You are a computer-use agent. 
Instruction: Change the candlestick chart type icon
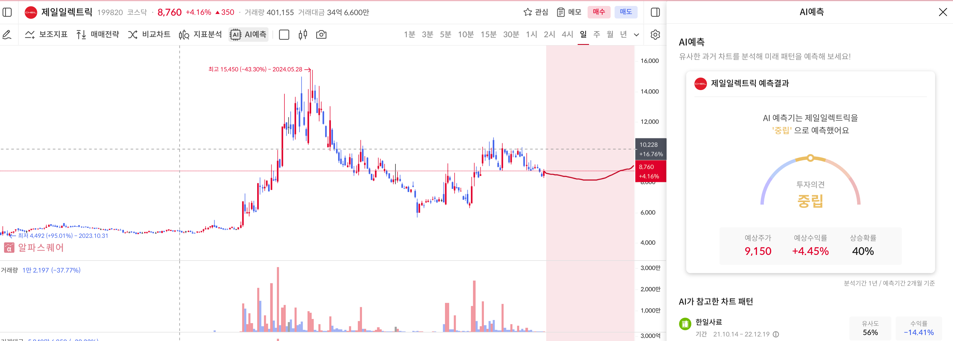(303, 35)
